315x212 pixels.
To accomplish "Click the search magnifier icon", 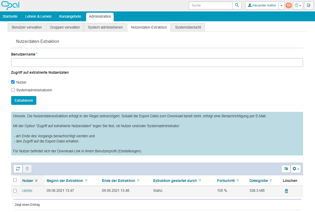I will (237, 5).
